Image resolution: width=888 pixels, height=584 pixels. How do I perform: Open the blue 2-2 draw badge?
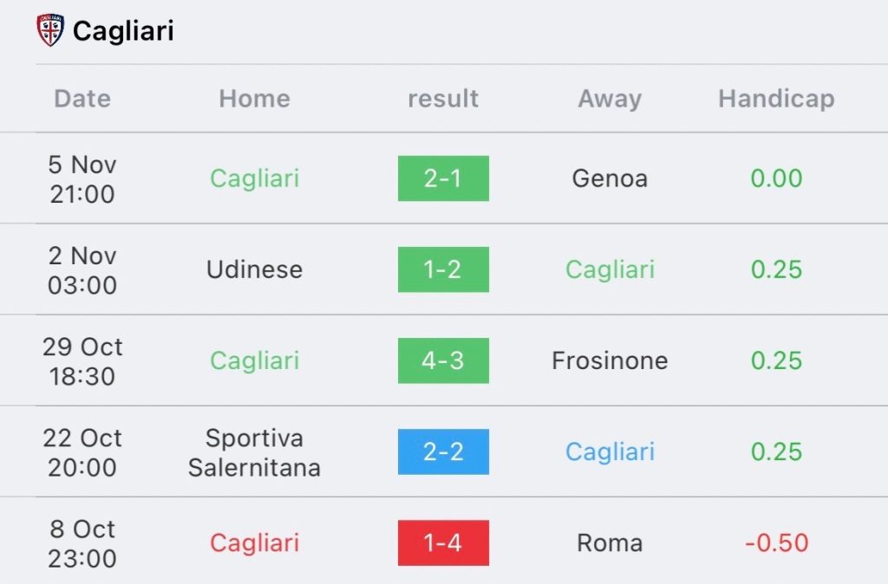point(443,451)
